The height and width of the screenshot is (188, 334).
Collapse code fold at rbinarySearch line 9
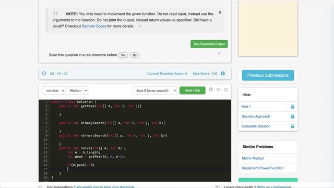[49, 135]
